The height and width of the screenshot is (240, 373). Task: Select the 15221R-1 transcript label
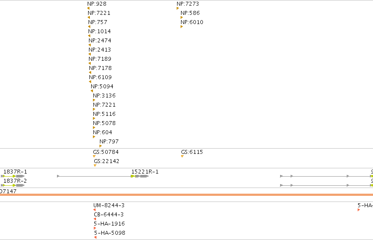(145, 172)
